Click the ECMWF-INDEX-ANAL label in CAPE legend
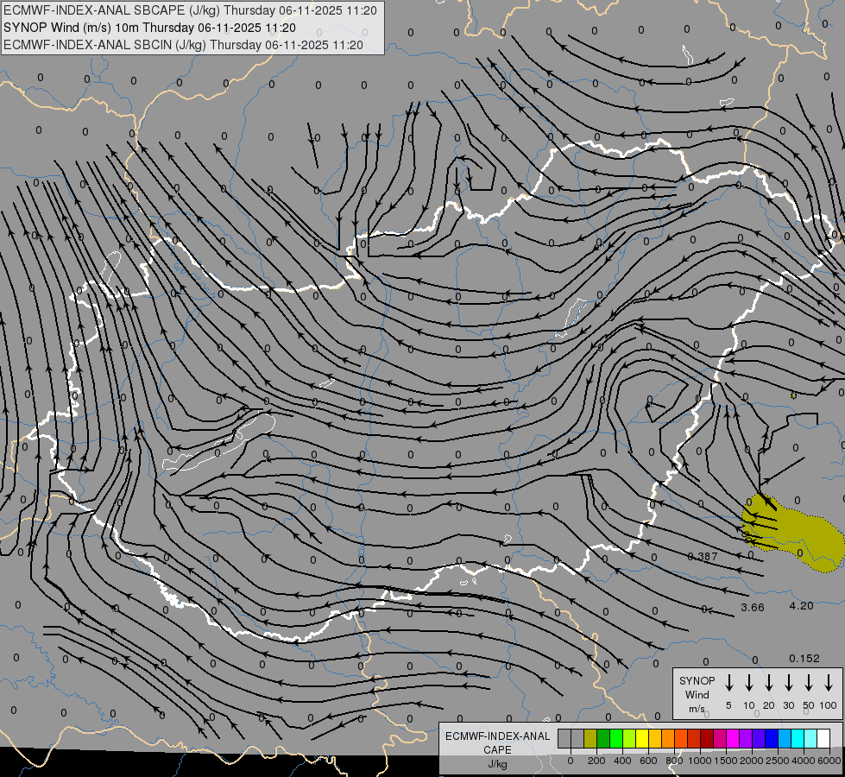 497,736
